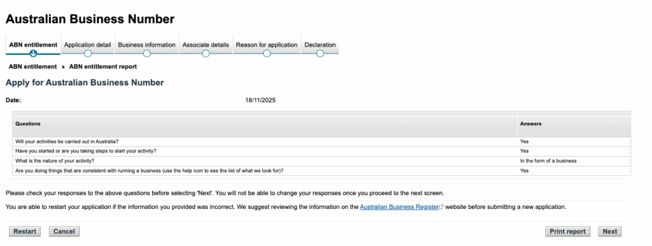652x246 pixels.
Task: Click the Cancel button
Action: 64,231
